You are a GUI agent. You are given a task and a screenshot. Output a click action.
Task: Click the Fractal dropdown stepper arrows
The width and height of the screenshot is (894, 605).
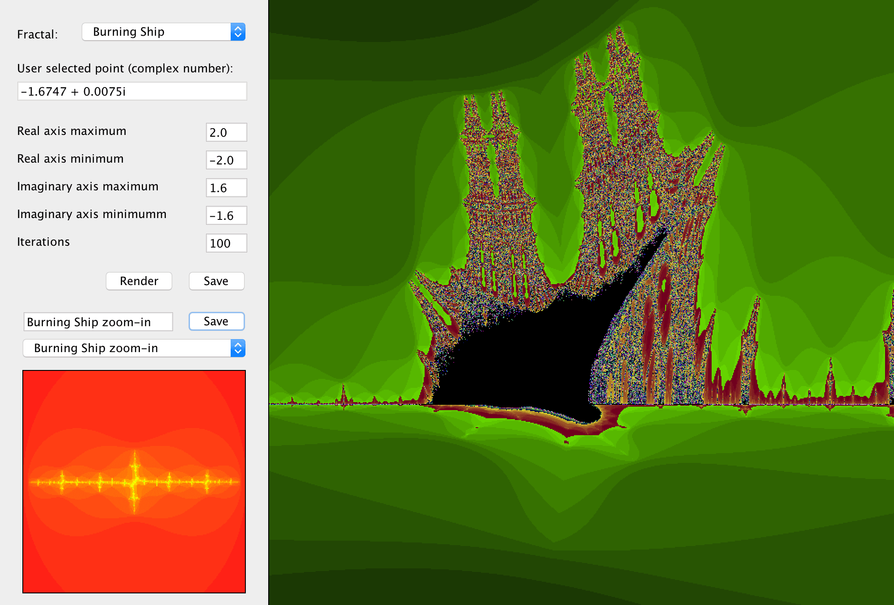click(x=238, y=32)
